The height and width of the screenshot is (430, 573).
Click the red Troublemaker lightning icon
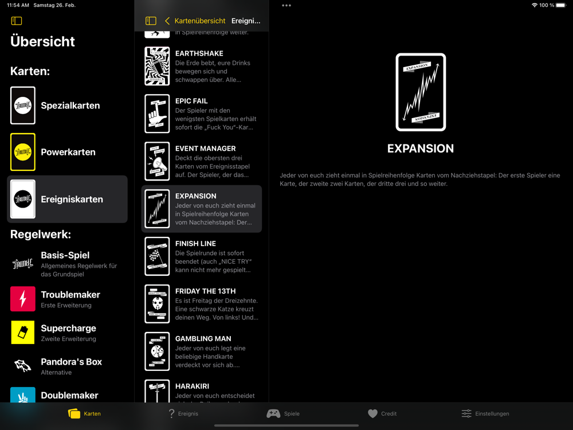click(x=23, y=299)
